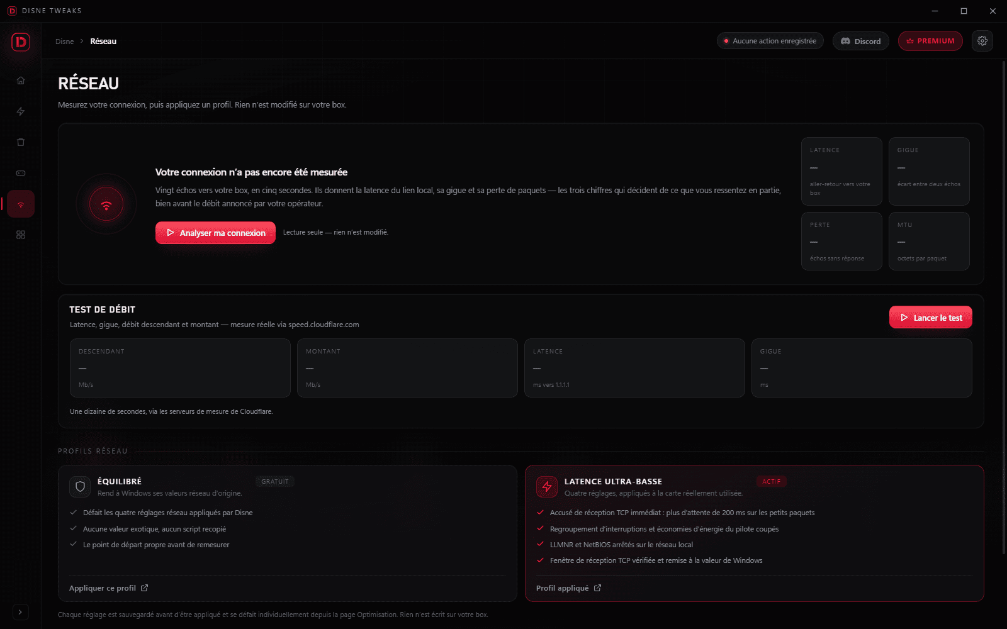Open the trash cleanup sidebar icon

(21, 142)
